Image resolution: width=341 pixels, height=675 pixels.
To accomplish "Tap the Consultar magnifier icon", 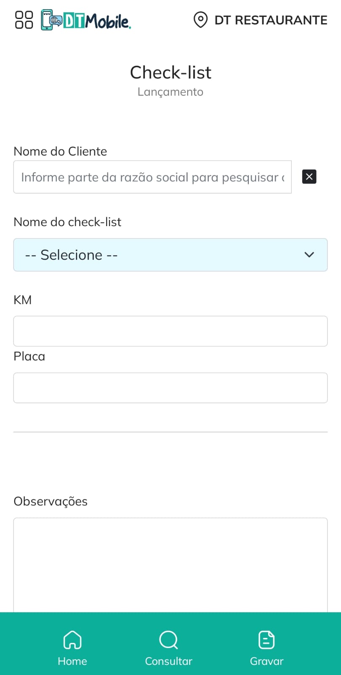I will [x=168, y=640].
